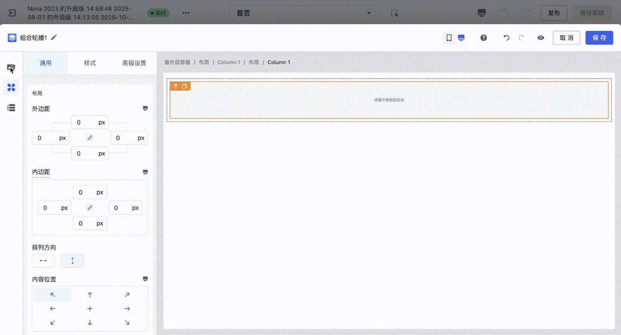Select horizontal 排列方向 option
Viewport: 621px width, 335px height.
coord(43,261)
